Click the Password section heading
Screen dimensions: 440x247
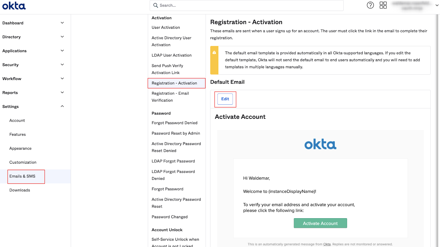point(161,113)
